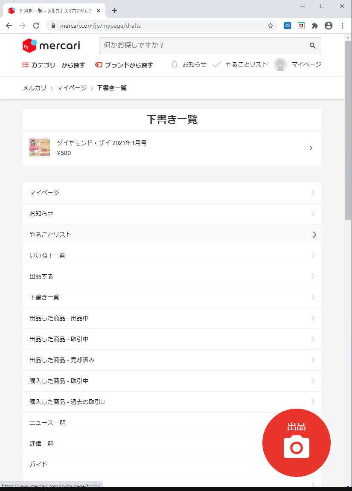This screenshot has height=491, width=352.
Task: Open 出品した商品 - 出品中 row
Action: tap(172, 319)
